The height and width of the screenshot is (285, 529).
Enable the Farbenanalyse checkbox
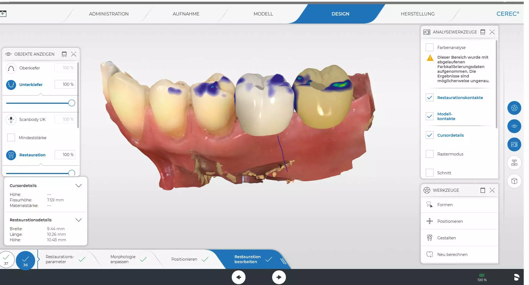click(429, 47)
